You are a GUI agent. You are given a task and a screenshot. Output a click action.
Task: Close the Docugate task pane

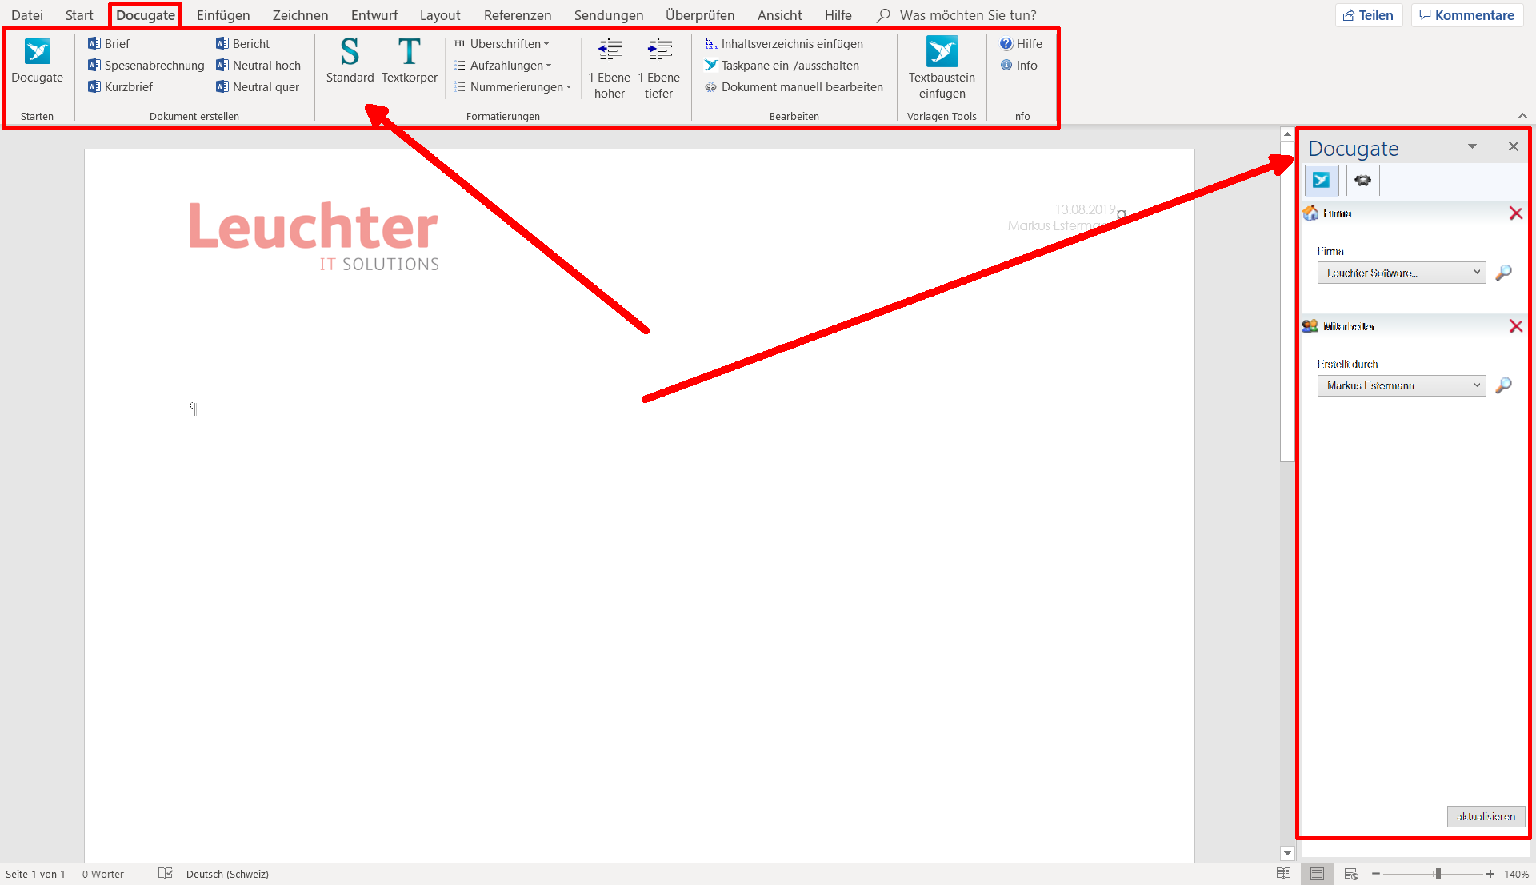1513,146
